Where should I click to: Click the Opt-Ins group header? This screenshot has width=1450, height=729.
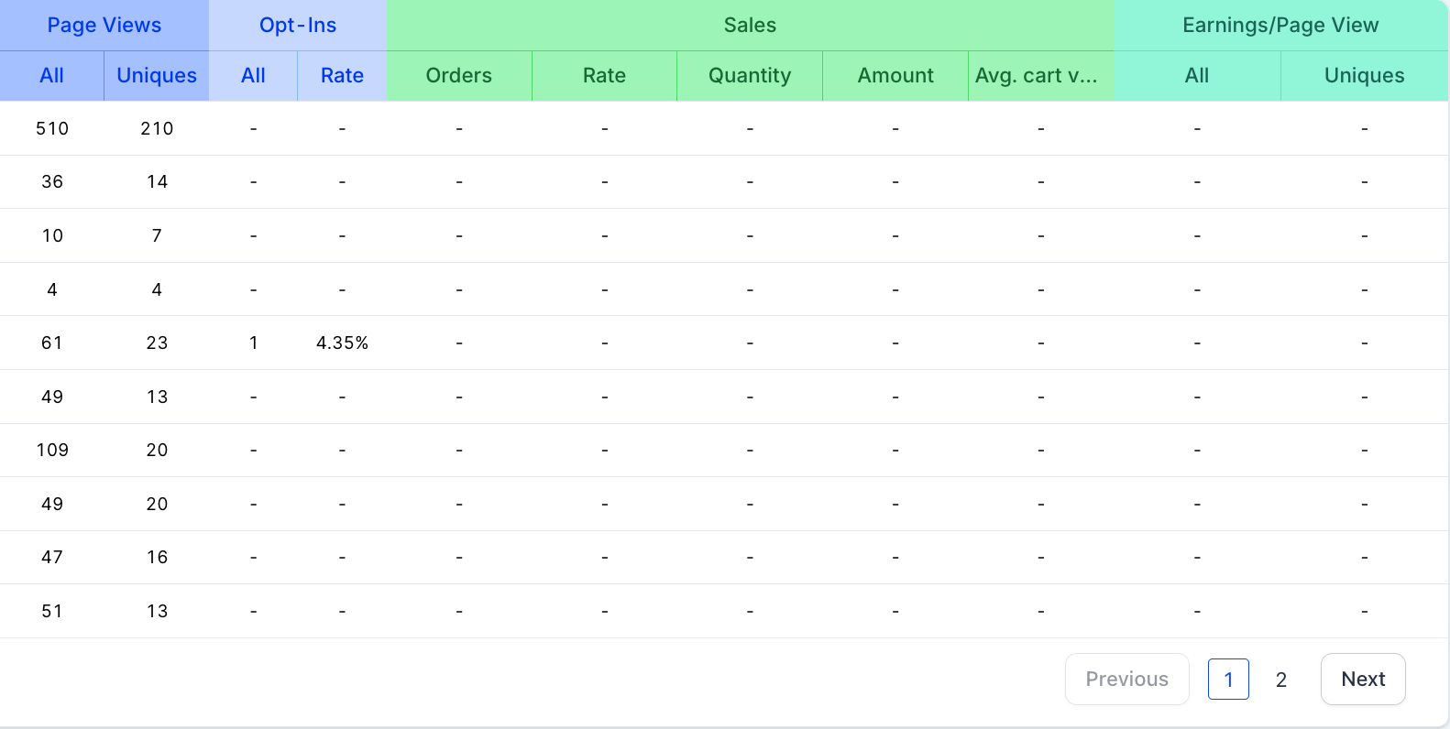click(x=298, y=25)
